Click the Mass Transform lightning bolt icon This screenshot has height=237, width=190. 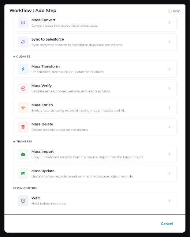pyautogui.click(x=23, y=69)
